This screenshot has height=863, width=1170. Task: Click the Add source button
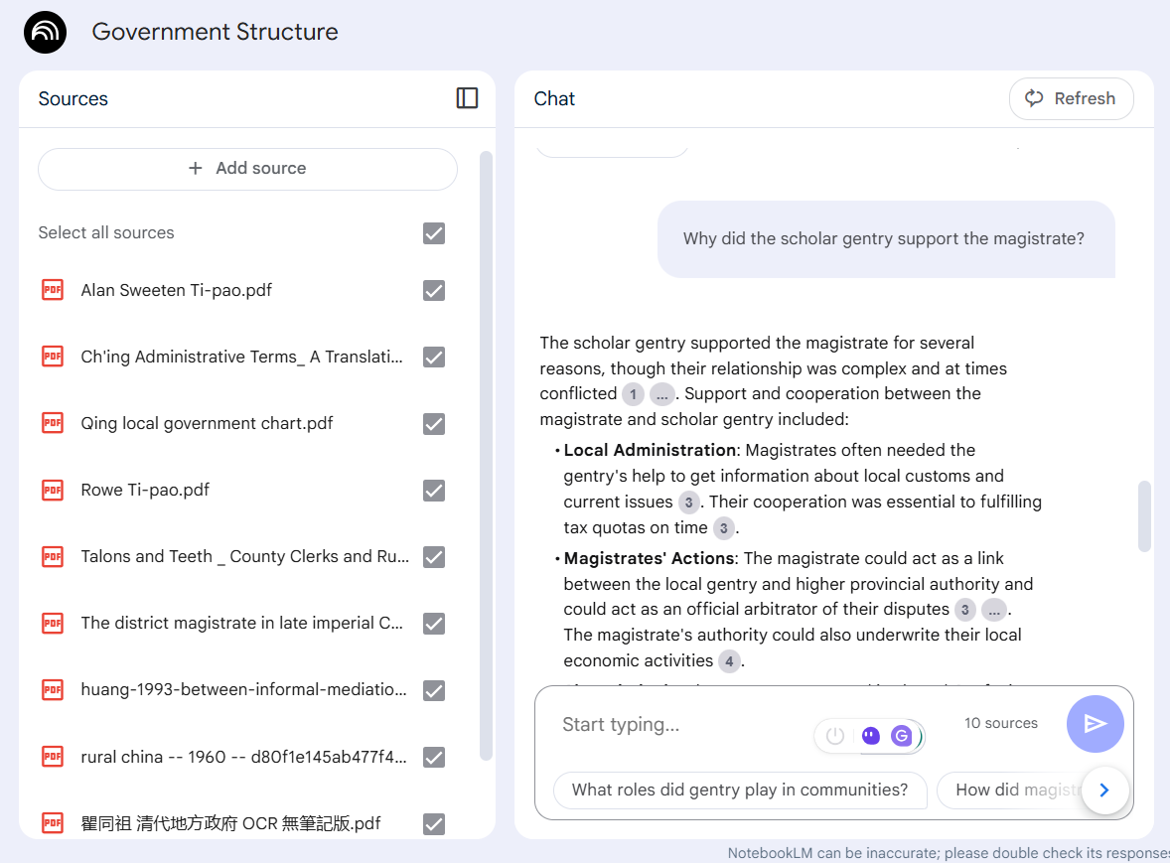[x=247, y=169]
